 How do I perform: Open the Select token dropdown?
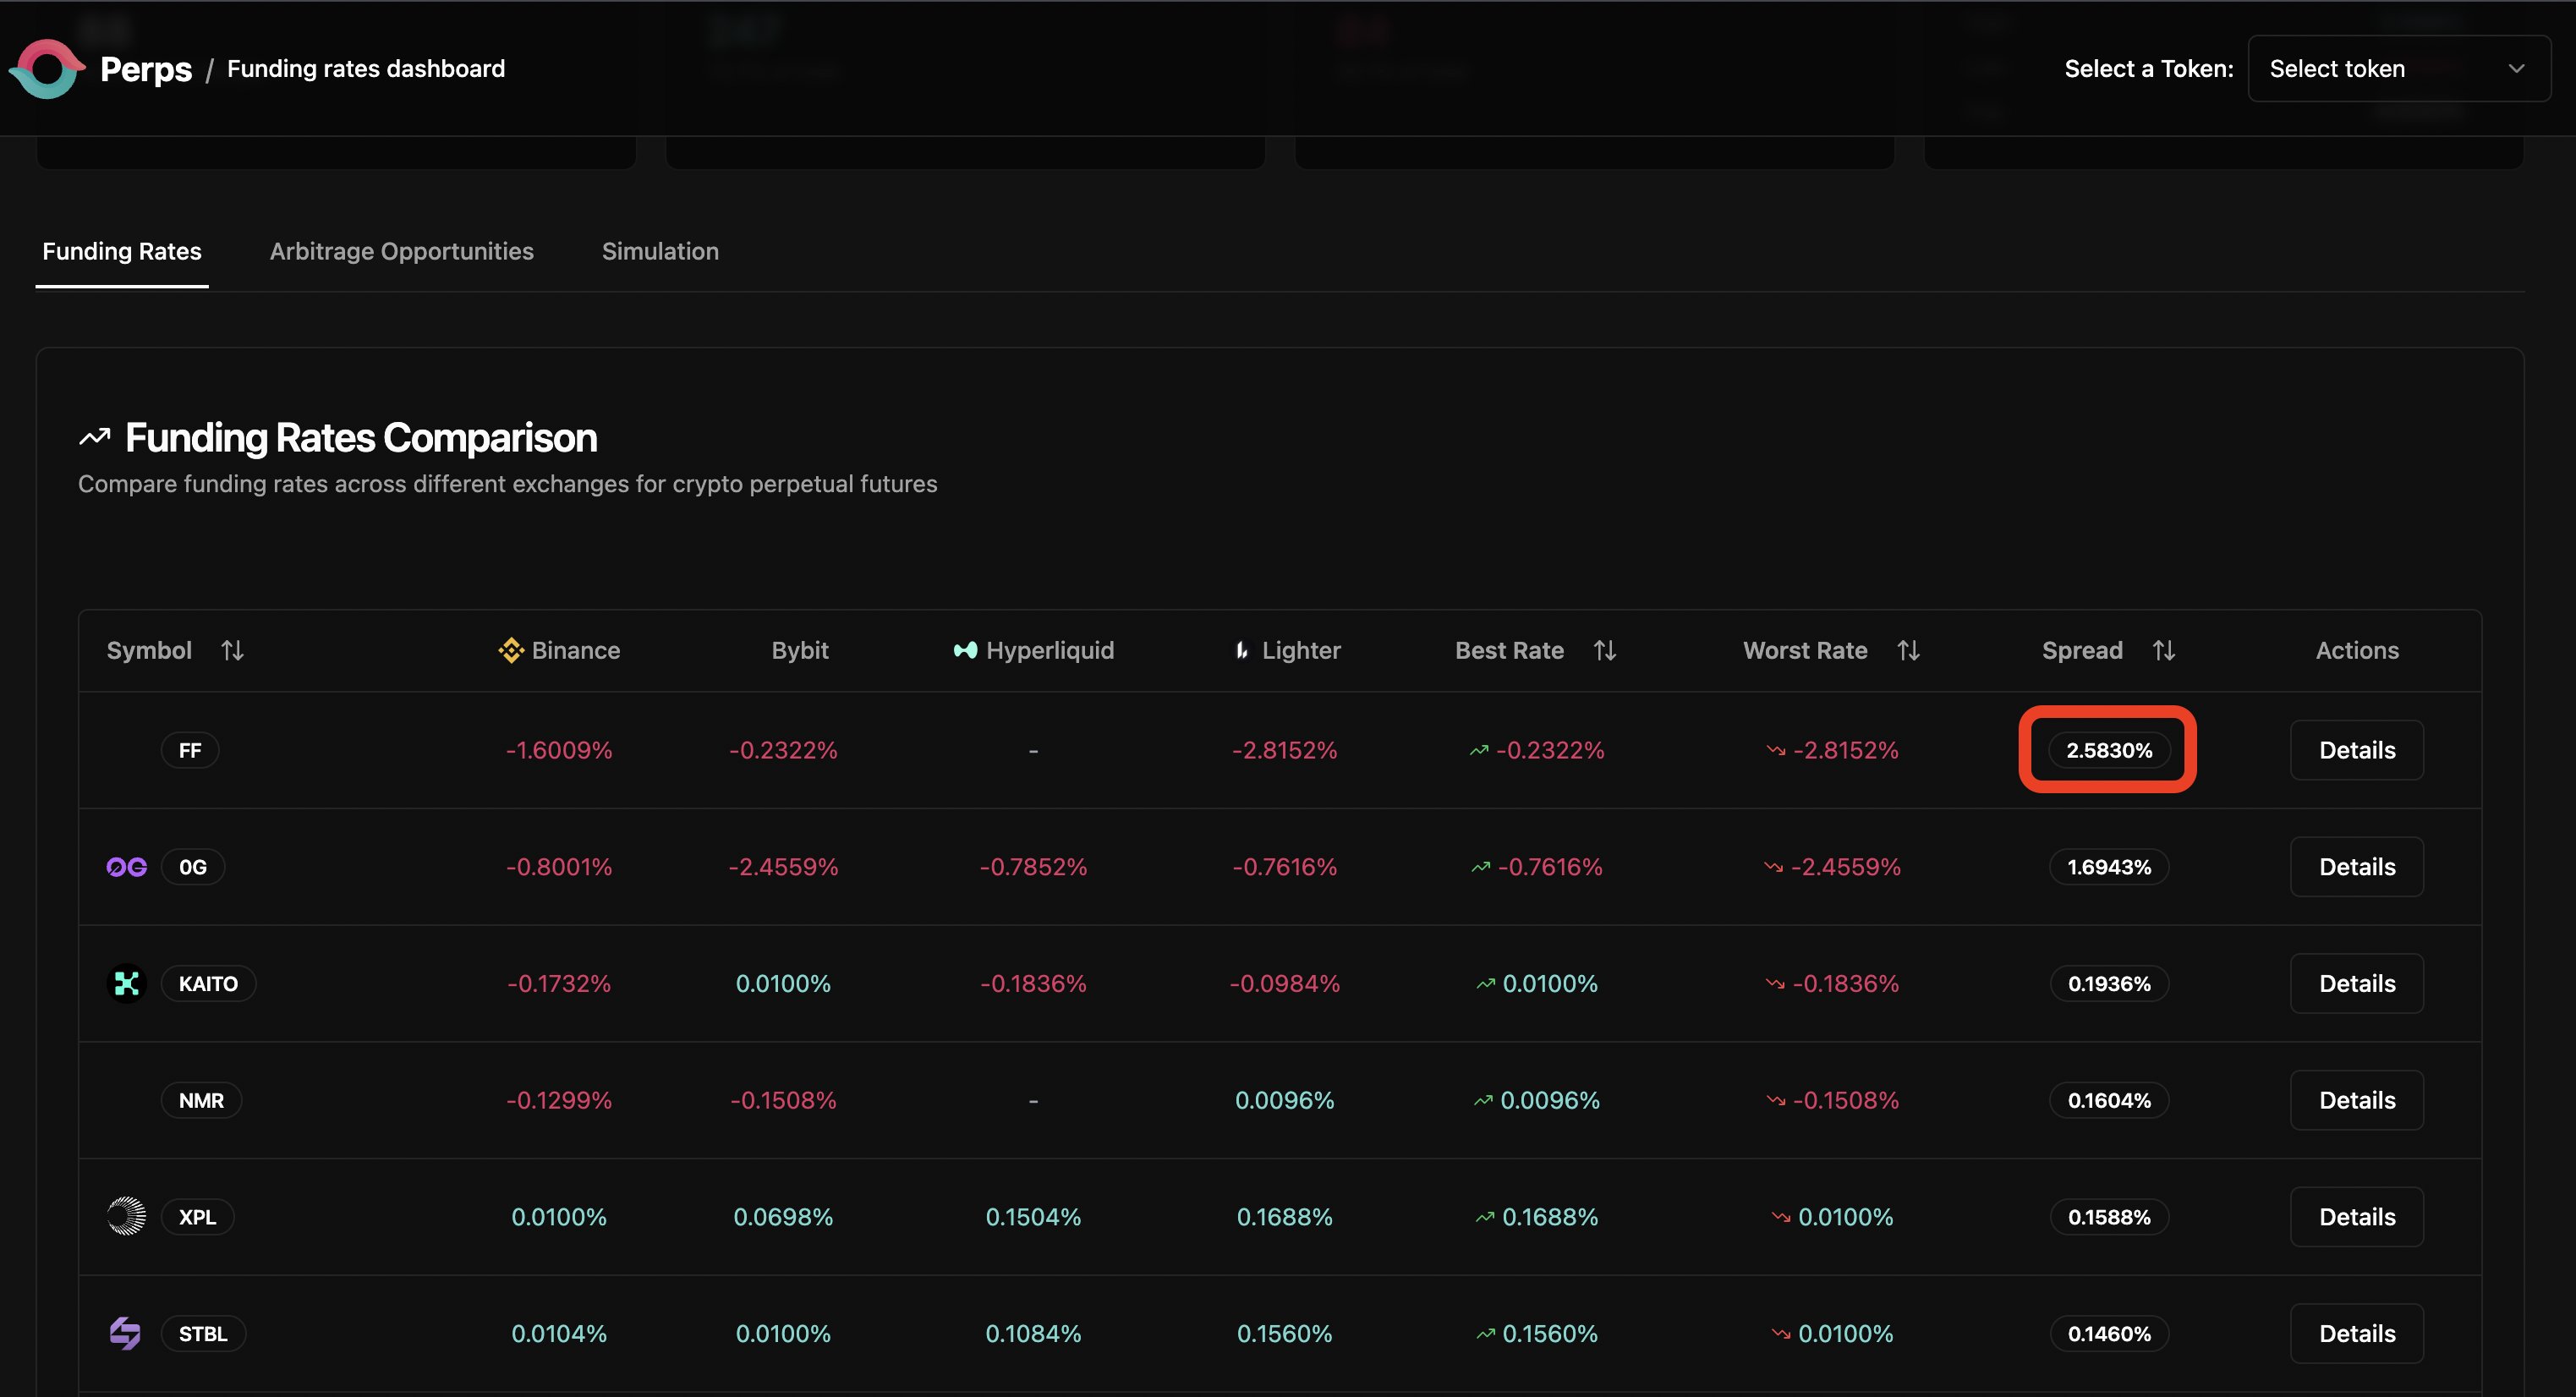(2398, 68)
